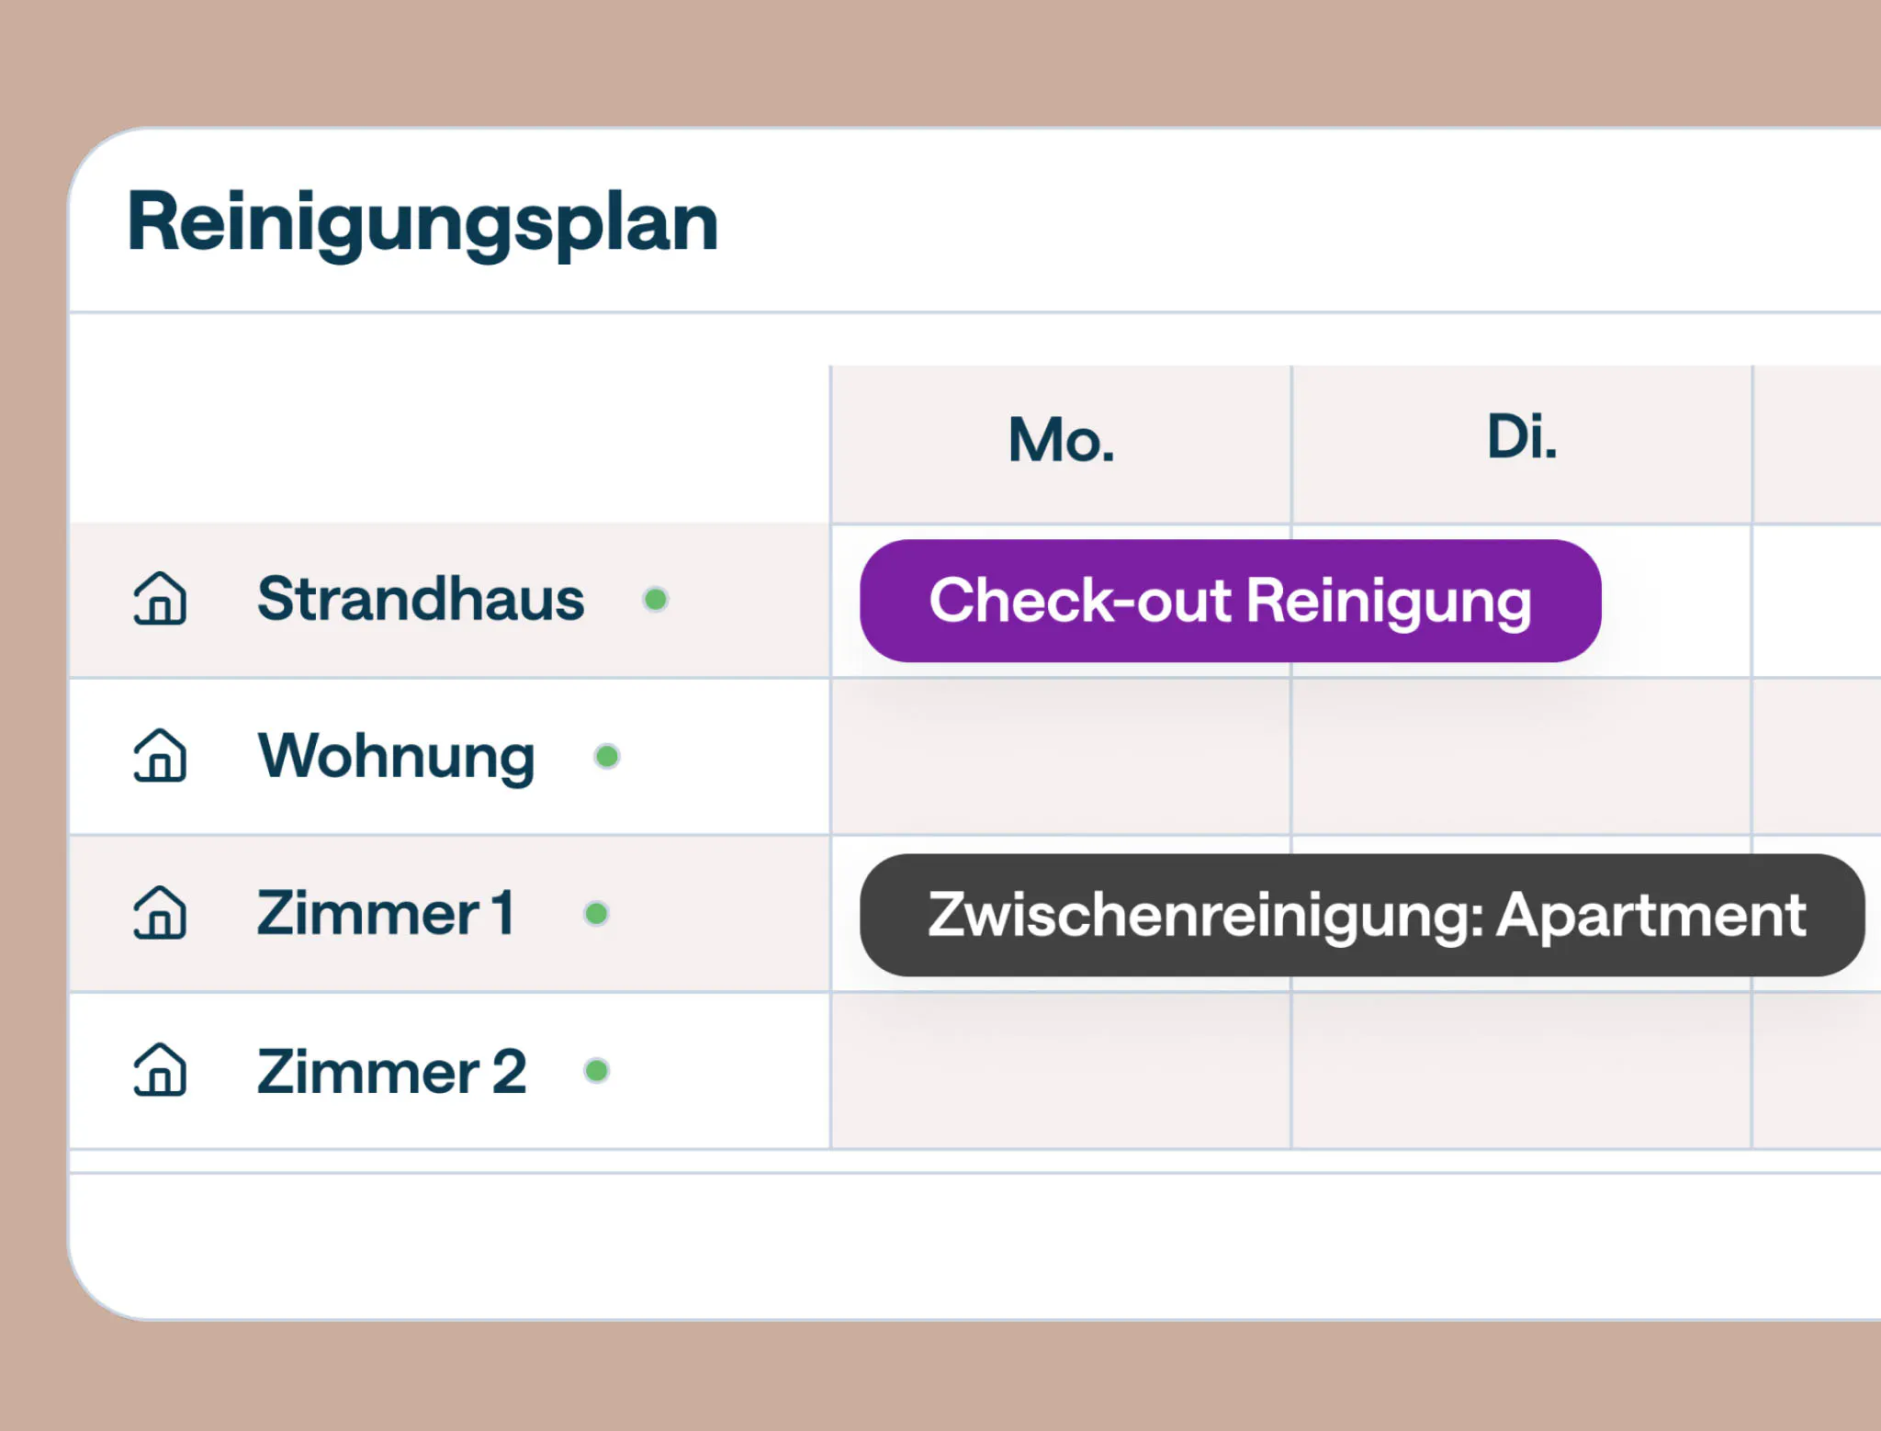The height and width of the screenshot is (1431, 1881).
Task: Toggle the green status dot beside Strandhaus
Action: [656, 599]
